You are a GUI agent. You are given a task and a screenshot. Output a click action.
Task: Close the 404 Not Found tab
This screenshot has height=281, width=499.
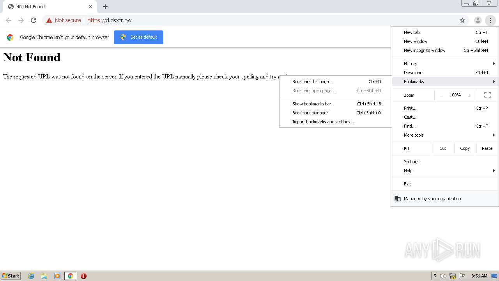pos(90,7)
